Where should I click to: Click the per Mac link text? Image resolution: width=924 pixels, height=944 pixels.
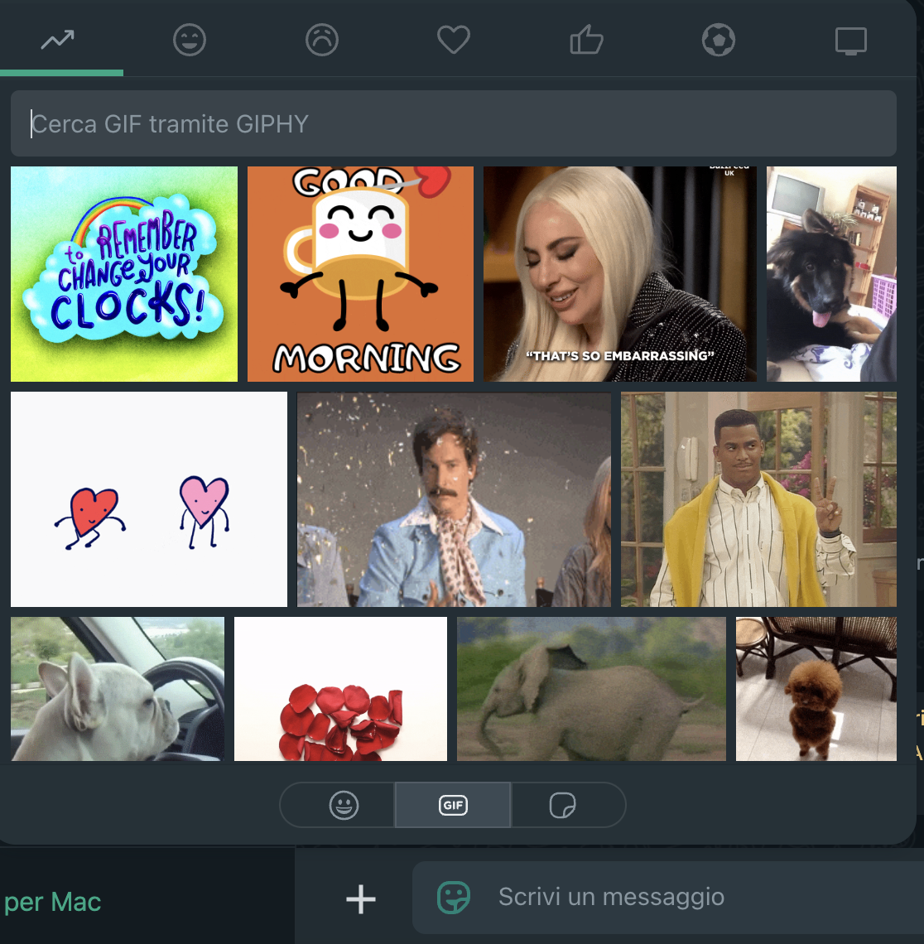(52, 902)
